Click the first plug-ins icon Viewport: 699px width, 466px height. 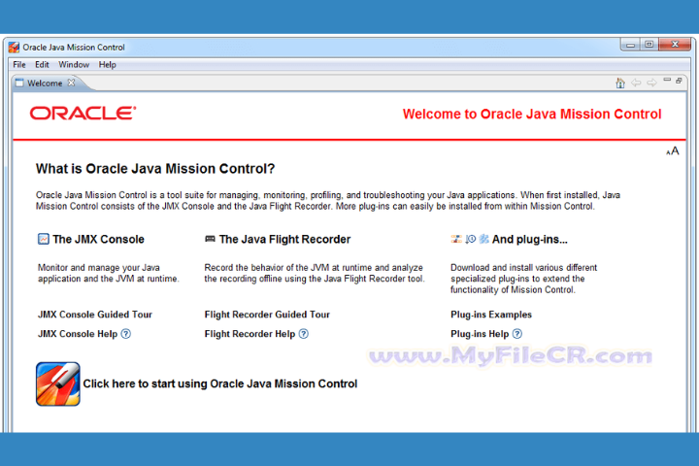point(456,239)
